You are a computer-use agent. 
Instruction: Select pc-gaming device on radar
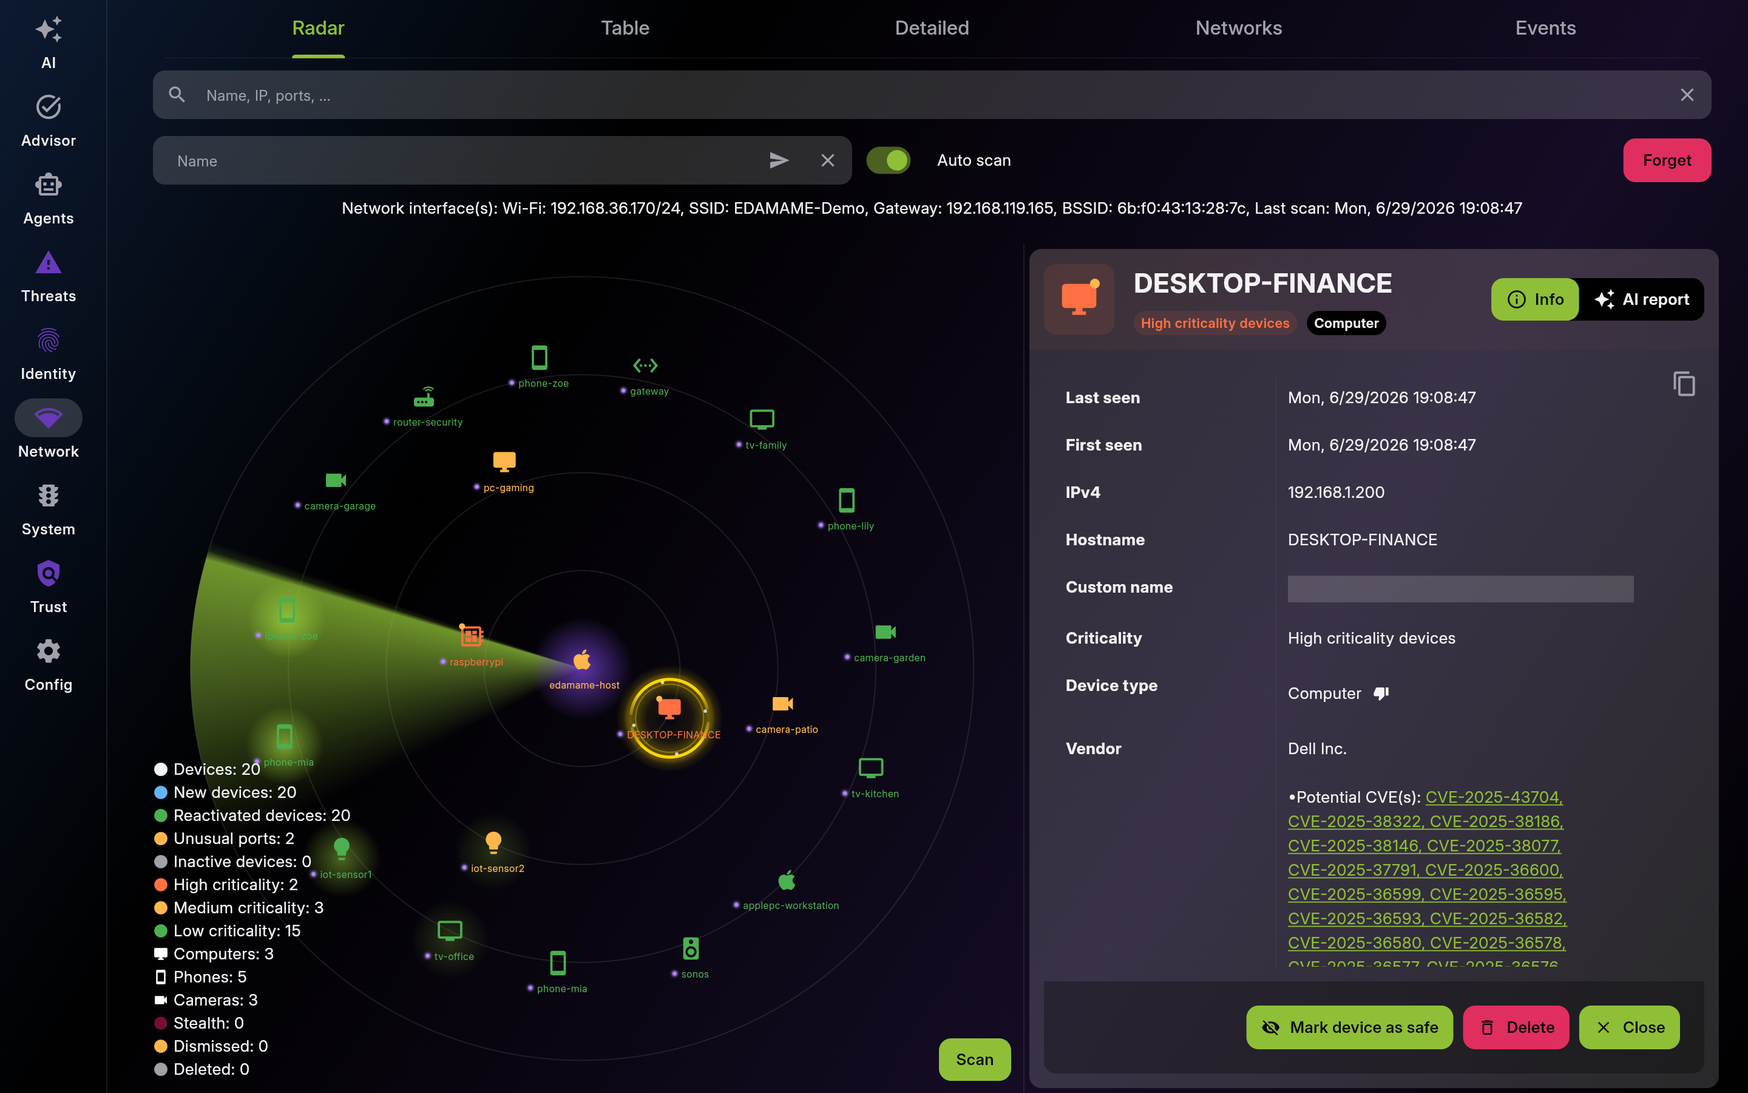click(x=504, y=461)
